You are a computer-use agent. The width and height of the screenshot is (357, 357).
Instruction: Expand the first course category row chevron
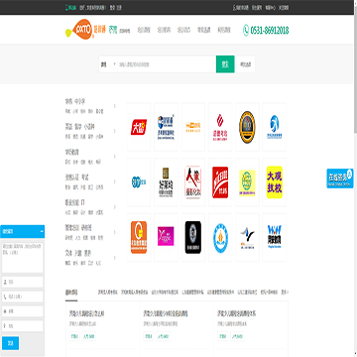[x=115, y=106]
